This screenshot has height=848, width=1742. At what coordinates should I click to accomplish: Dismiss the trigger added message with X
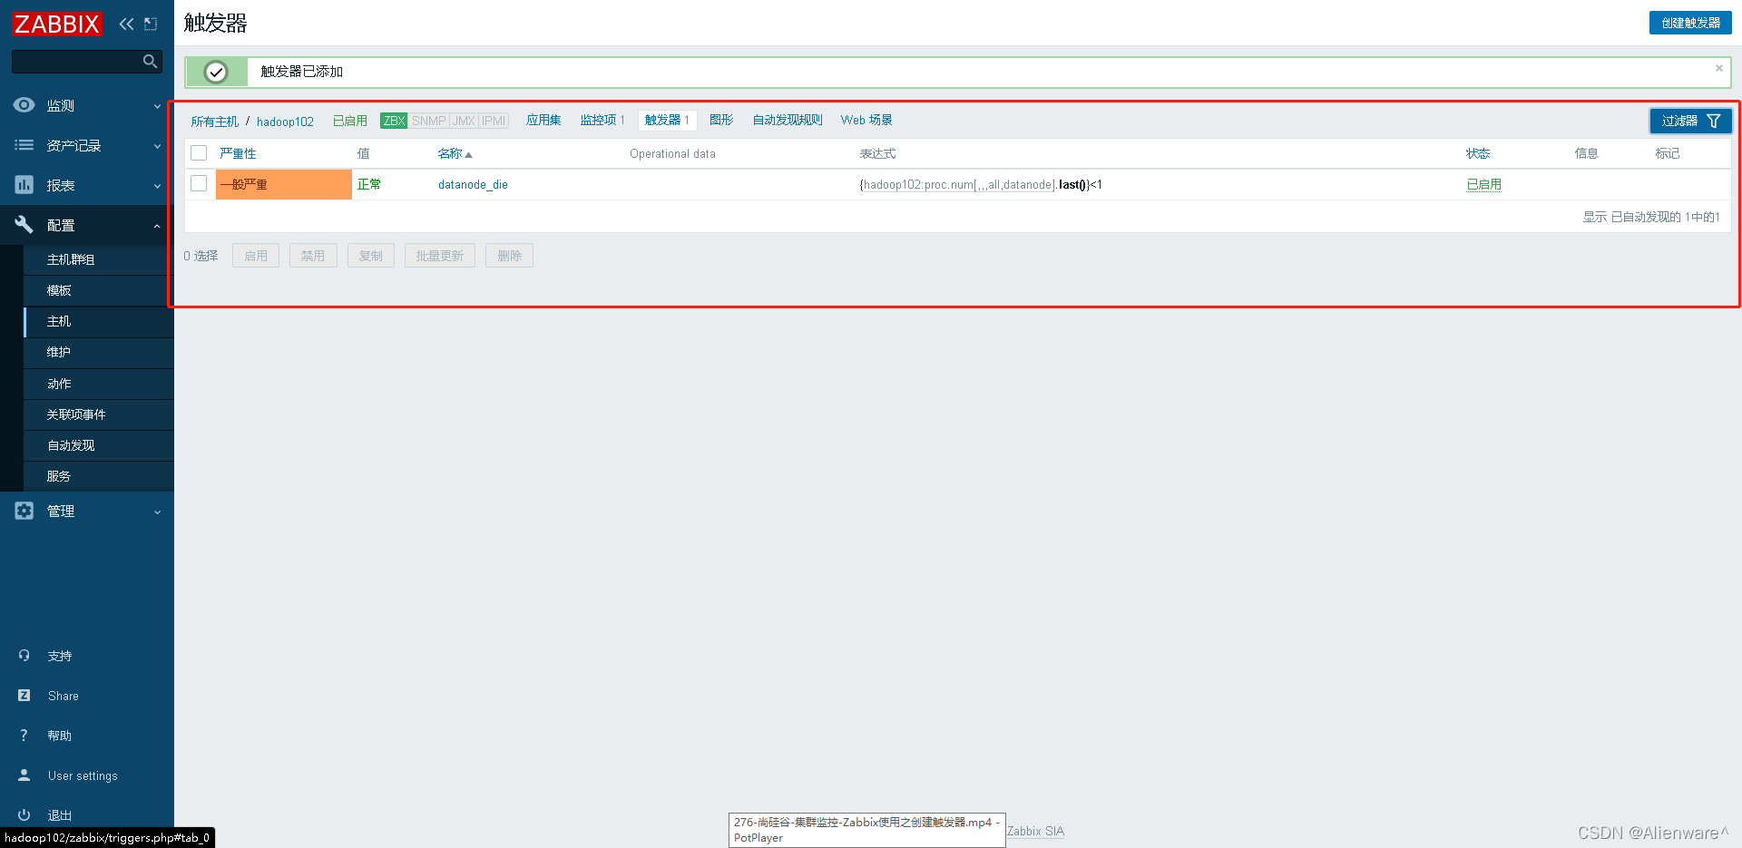click(1718, 68)
